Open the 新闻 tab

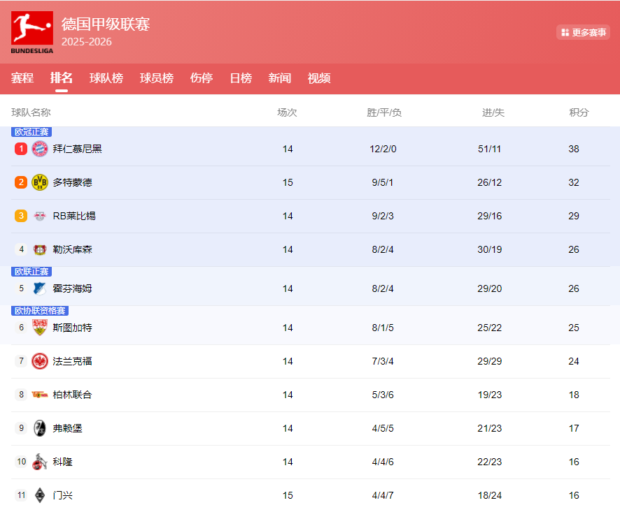point(280,78)
